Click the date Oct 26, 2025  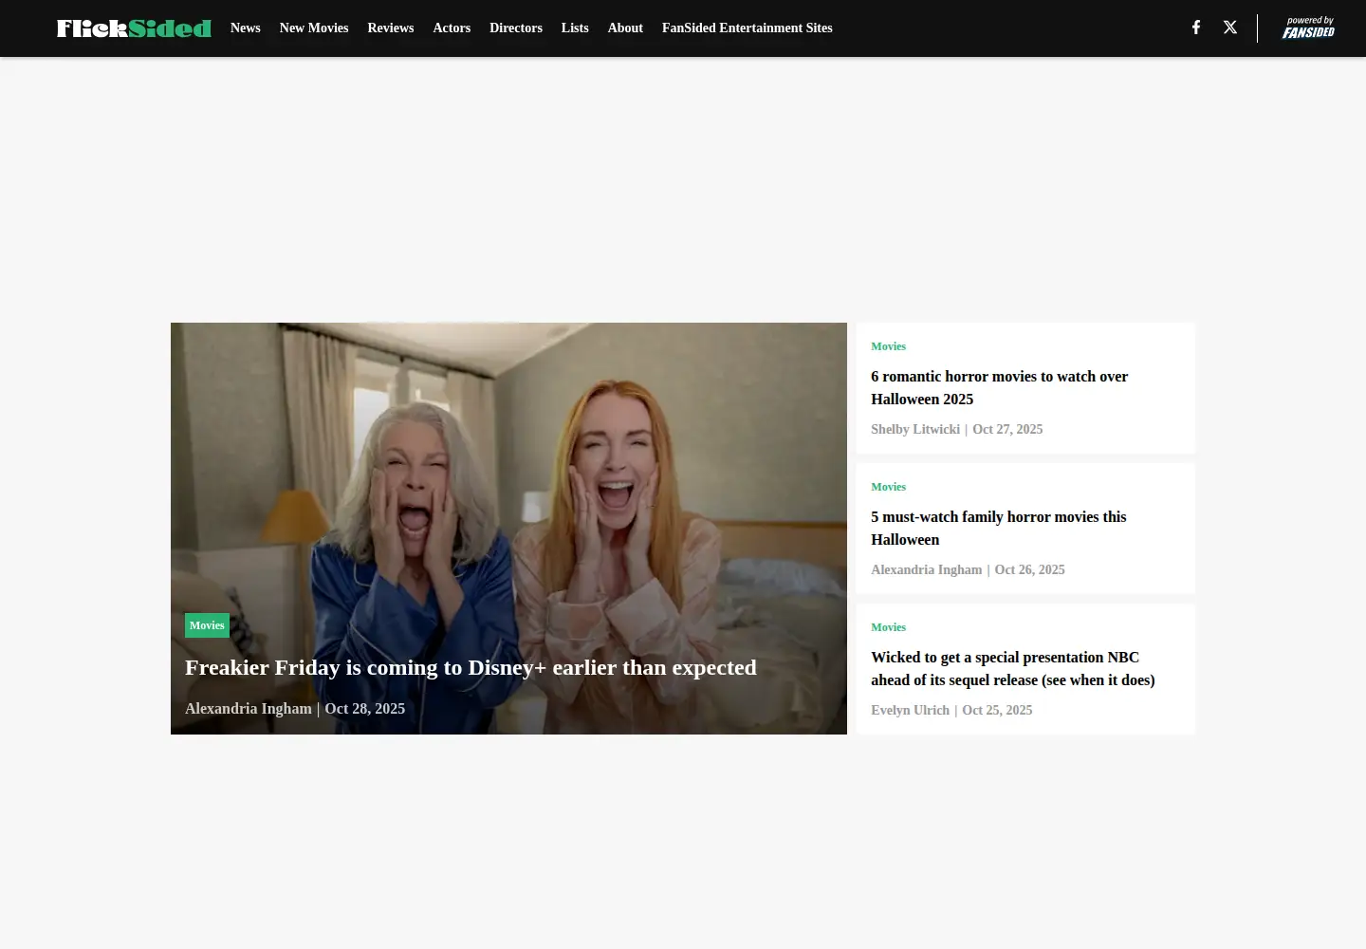1030,570
